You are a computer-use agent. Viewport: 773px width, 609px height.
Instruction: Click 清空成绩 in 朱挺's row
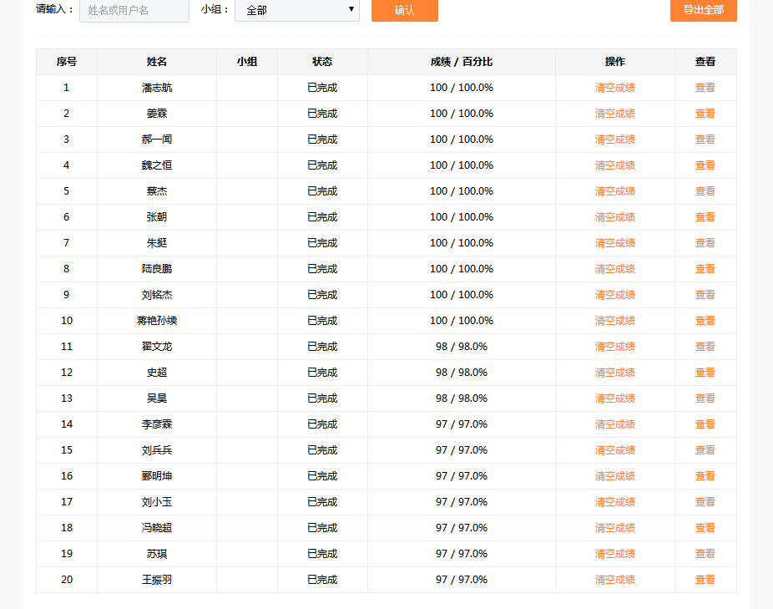(x=614, y=243)
